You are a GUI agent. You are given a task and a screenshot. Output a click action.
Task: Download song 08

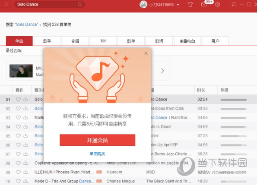click(x=25, y=163)
